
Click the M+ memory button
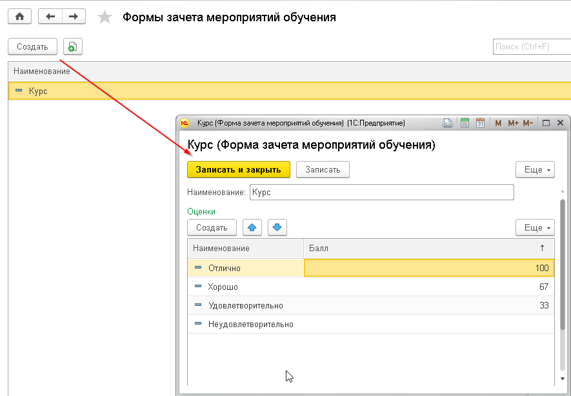pos(513,123)
